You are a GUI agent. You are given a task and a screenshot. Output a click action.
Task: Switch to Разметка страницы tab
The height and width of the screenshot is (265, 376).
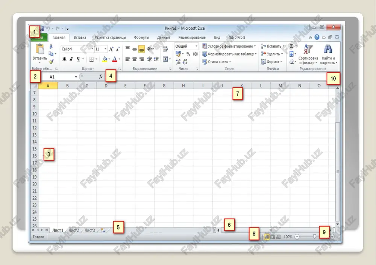(110, 37)
